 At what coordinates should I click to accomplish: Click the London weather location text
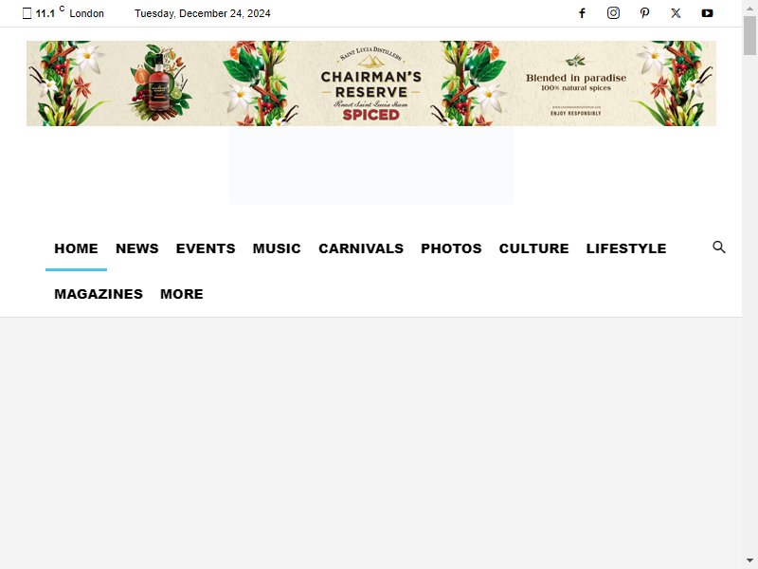[86, 13]
